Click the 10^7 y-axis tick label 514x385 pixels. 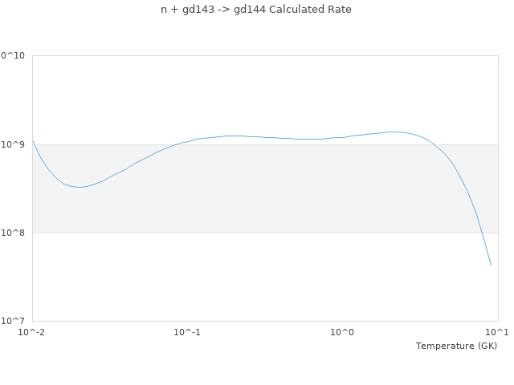pyautogui.click(x=15, y=321)
